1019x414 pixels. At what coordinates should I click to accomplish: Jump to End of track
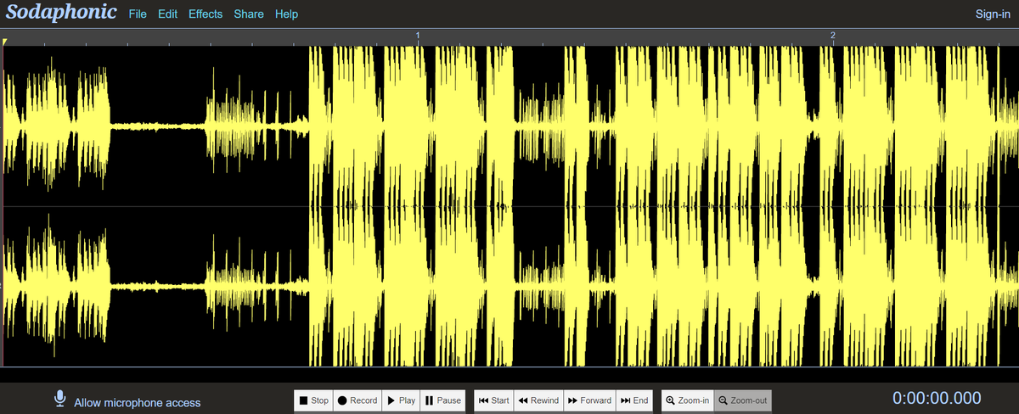pyautogui.click(x=635, y=400)
